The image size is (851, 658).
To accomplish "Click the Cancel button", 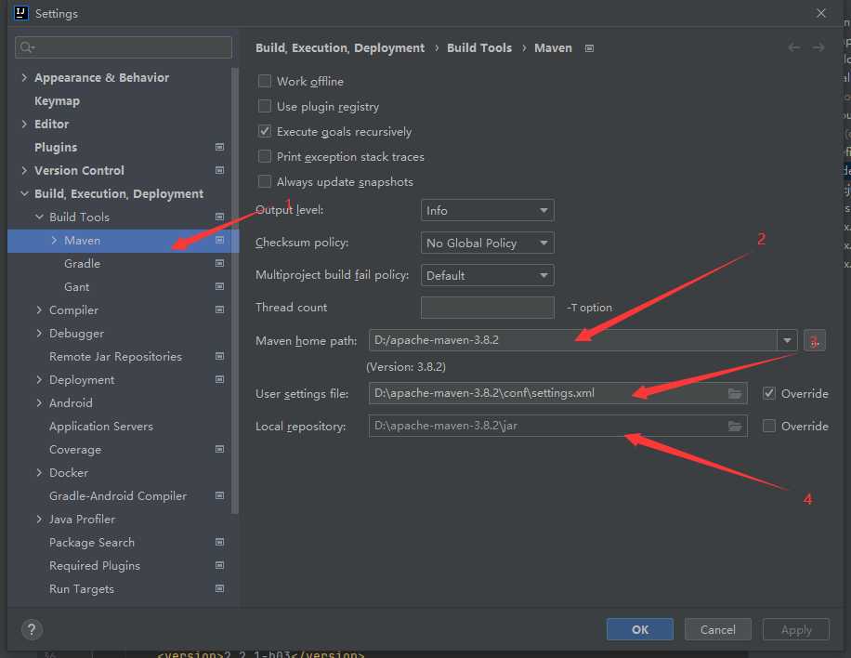I will (x=717, y=629).
